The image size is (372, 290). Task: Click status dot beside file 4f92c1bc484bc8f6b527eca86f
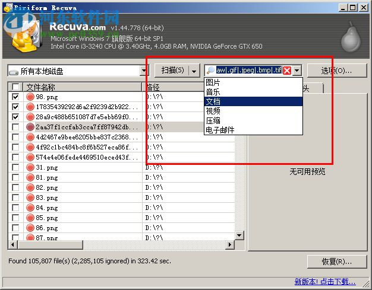click(30, 147)
